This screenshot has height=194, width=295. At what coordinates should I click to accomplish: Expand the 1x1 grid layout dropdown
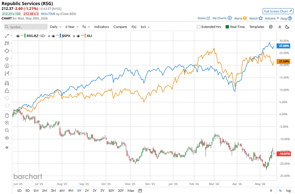click(x=145, y=27)
